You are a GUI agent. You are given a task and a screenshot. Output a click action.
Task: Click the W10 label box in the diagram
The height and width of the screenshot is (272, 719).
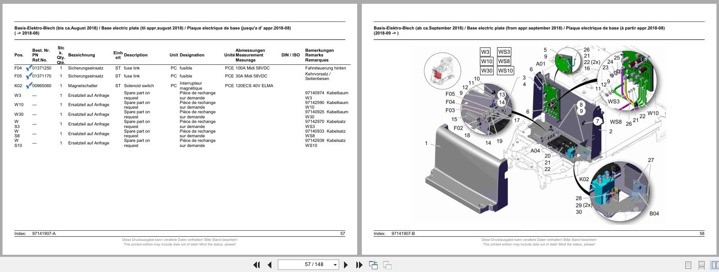tap(487, 61)
